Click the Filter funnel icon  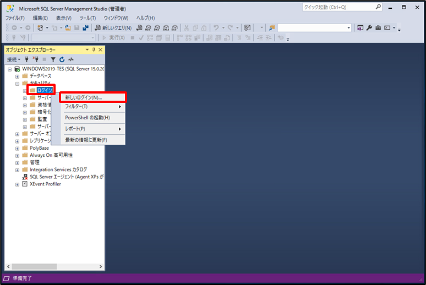click(x=53, y=59)
